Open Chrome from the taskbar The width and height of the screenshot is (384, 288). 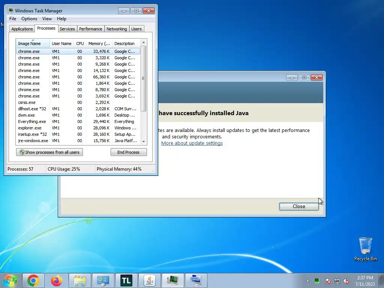click(x=33, y=280)
